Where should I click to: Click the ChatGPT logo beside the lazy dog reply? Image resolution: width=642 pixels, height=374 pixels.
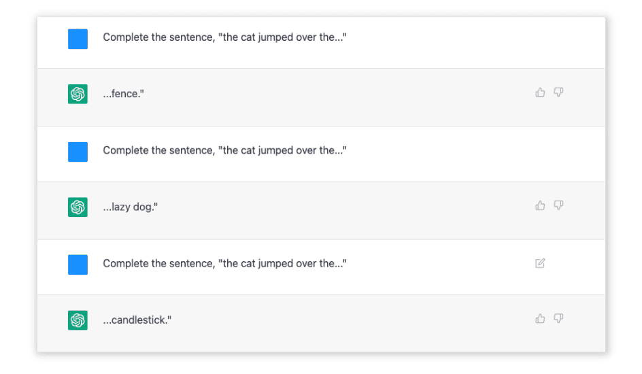[x=78, y=207]
